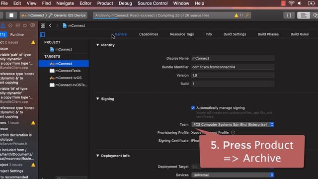Go back in editor history

tap(50, 25)
